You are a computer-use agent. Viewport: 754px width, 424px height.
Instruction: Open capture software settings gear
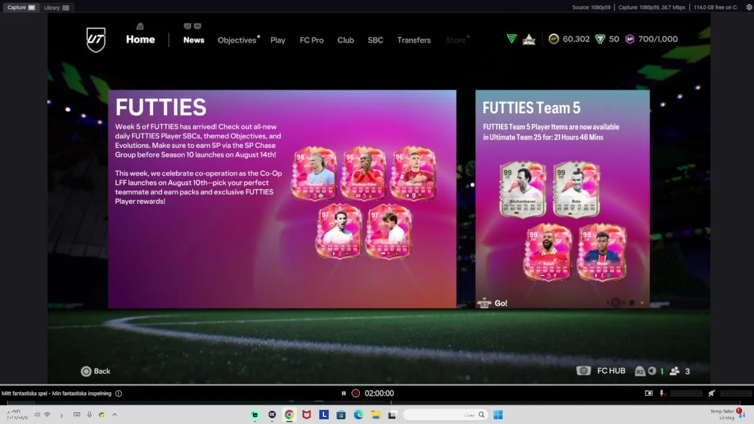[749, 7]
